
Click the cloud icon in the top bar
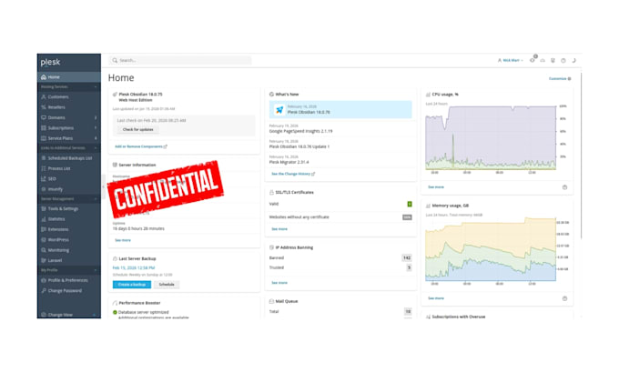point(543,60)
